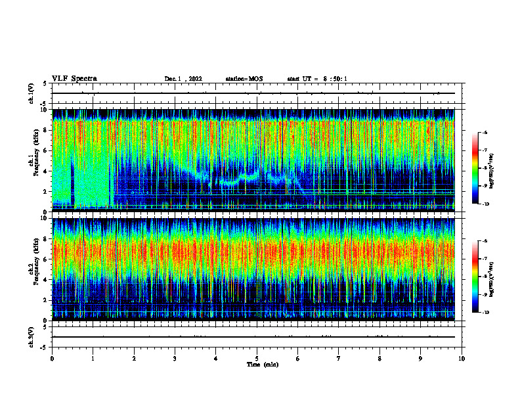Click the time axis tick label "7"
This screenshot has height=402, width=520.
pyautogui.click(x=339, y=359)
